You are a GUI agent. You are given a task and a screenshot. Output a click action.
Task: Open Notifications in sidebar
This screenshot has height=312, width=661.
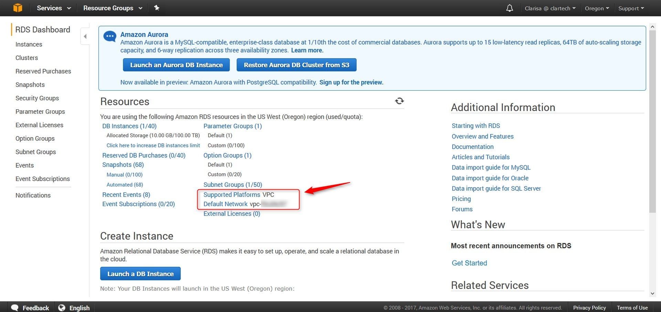point(33,195)
